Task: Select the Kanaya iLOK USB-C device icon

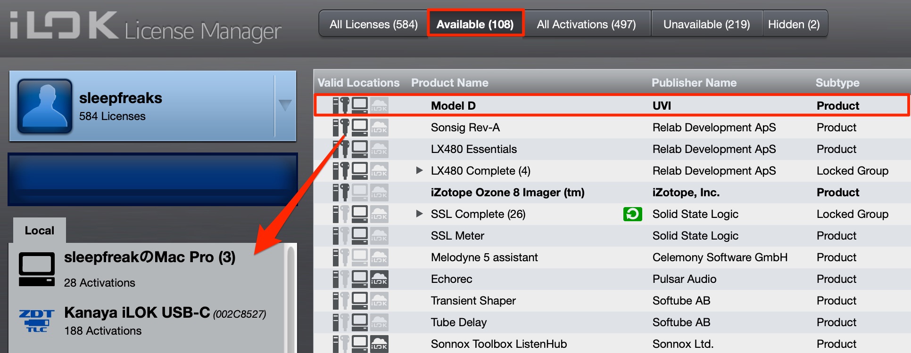Action: (37, 321)
